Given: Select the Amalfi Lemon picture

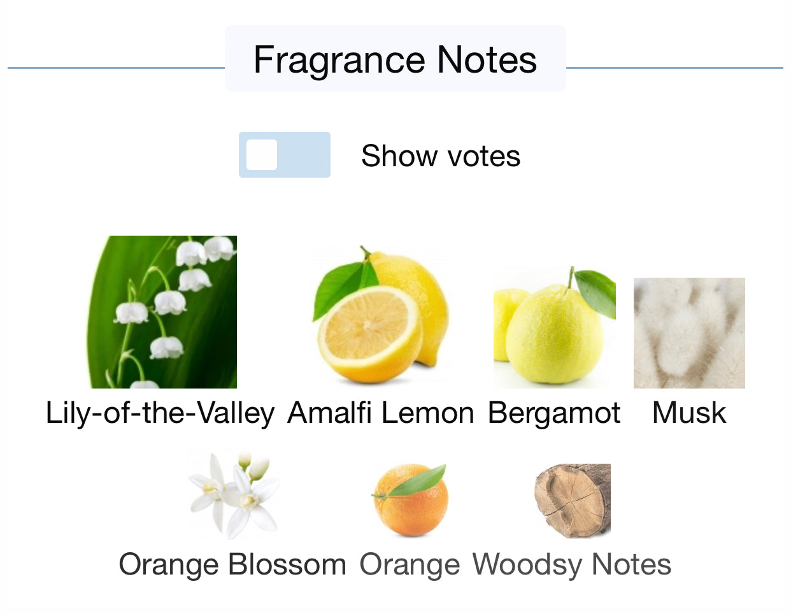Looking at the screenshot, I should pos(381,316).
